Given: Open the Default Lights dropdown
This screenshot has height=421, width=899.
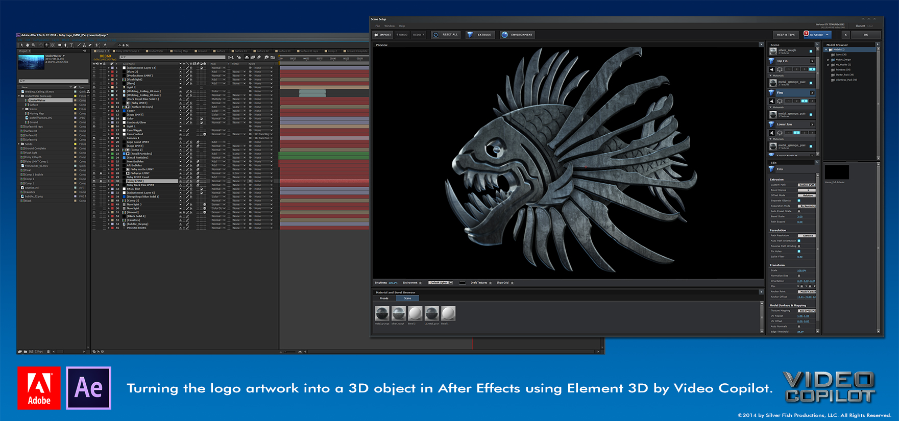Looking at the screenshot, I should click(440, 283).
